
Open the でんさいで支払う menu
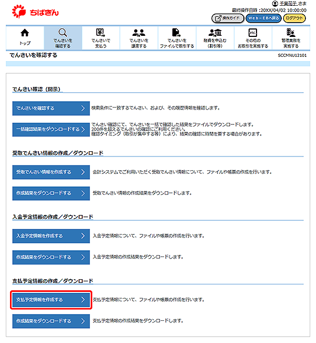pyautogui.click(x=101, y=38)
